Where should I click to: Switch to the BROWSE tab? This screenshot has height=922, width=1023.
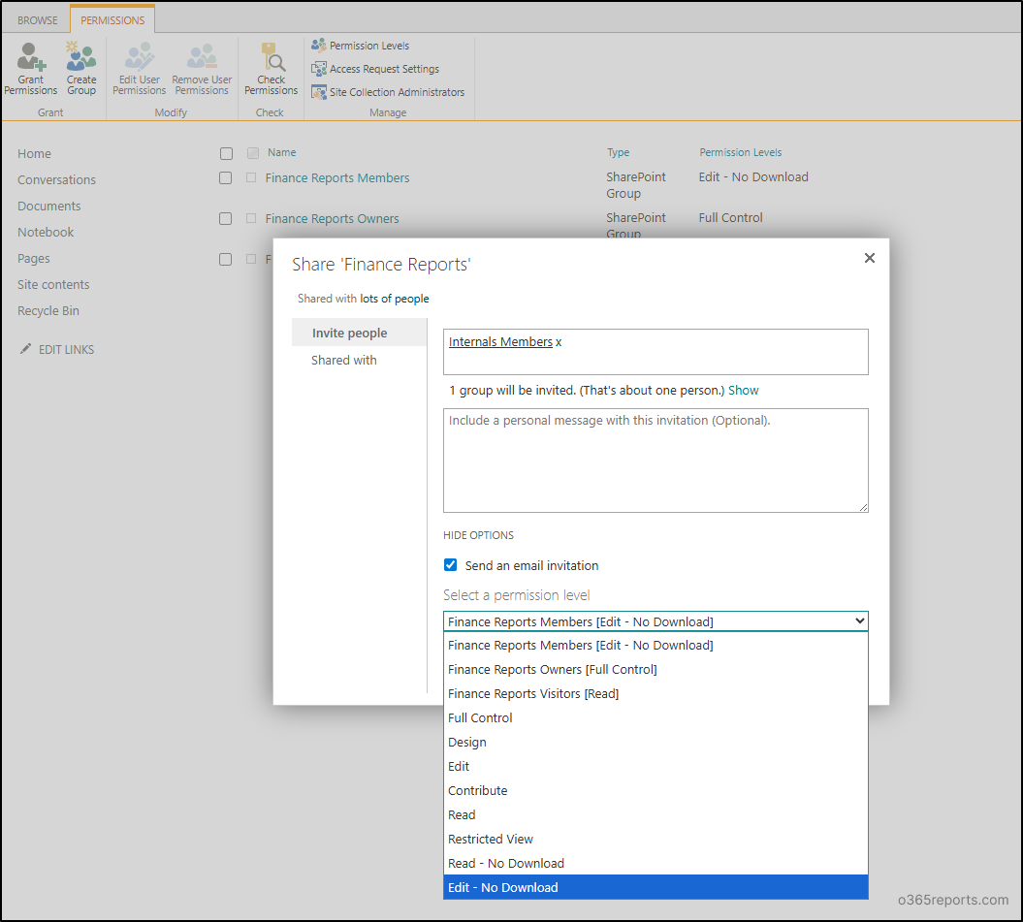click(37, 18)
